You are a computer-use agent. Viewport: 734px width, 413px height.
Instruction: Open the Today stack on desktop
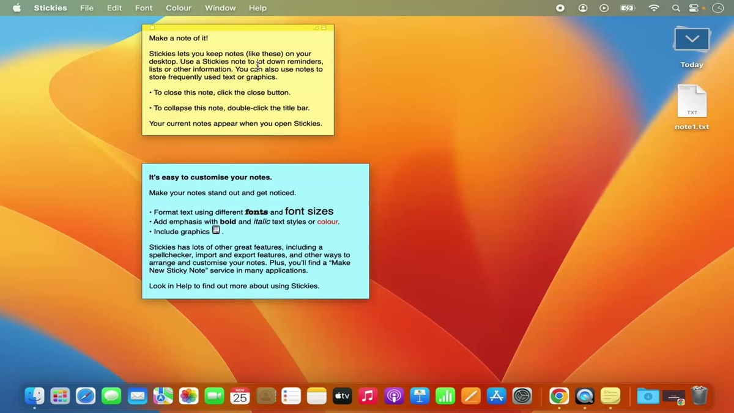click(x=692, y=40)
